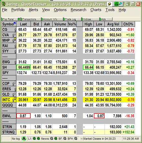
Task: Expand the Ads panel arrow
Action: coord(101,19)
